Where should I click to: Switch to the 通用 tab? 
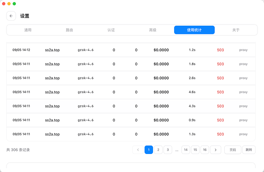point(28,30)
